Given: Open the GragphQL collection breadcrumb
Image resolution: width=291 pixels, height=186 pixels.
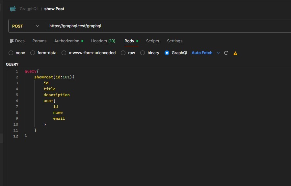Looking at the screenshot, I should (29, 9).
